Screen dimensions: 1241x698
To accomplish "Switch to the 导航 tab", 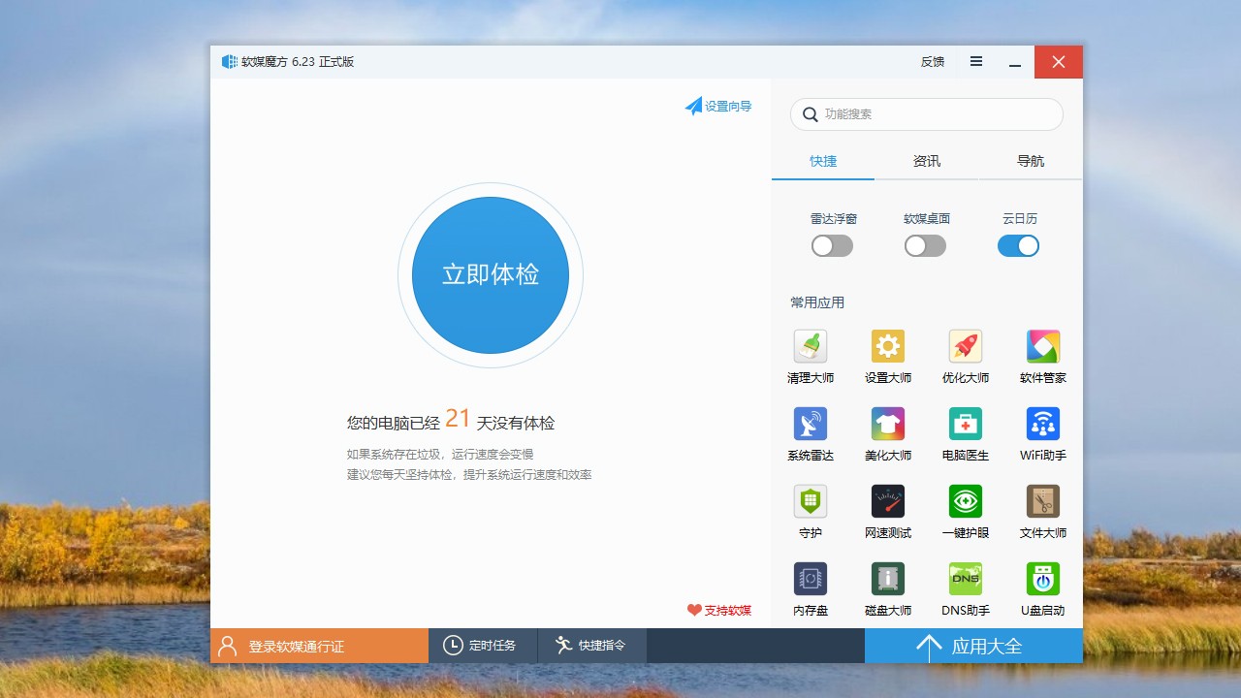I will [1031, 161].
